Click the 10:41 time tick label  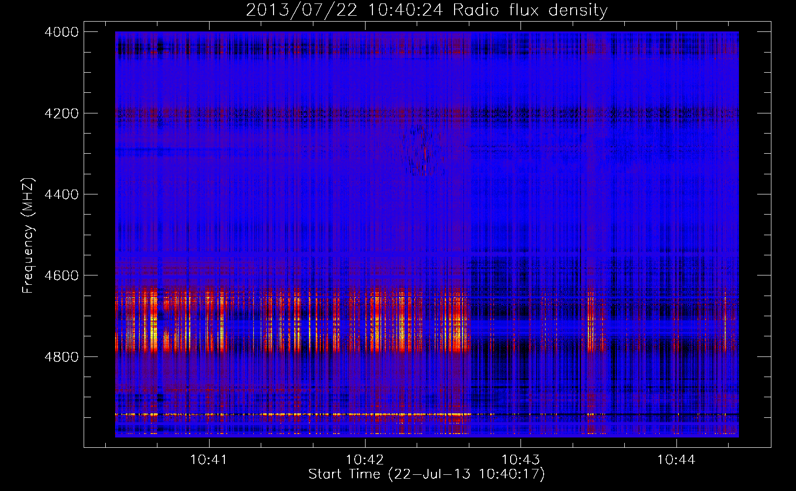[209, 460]
